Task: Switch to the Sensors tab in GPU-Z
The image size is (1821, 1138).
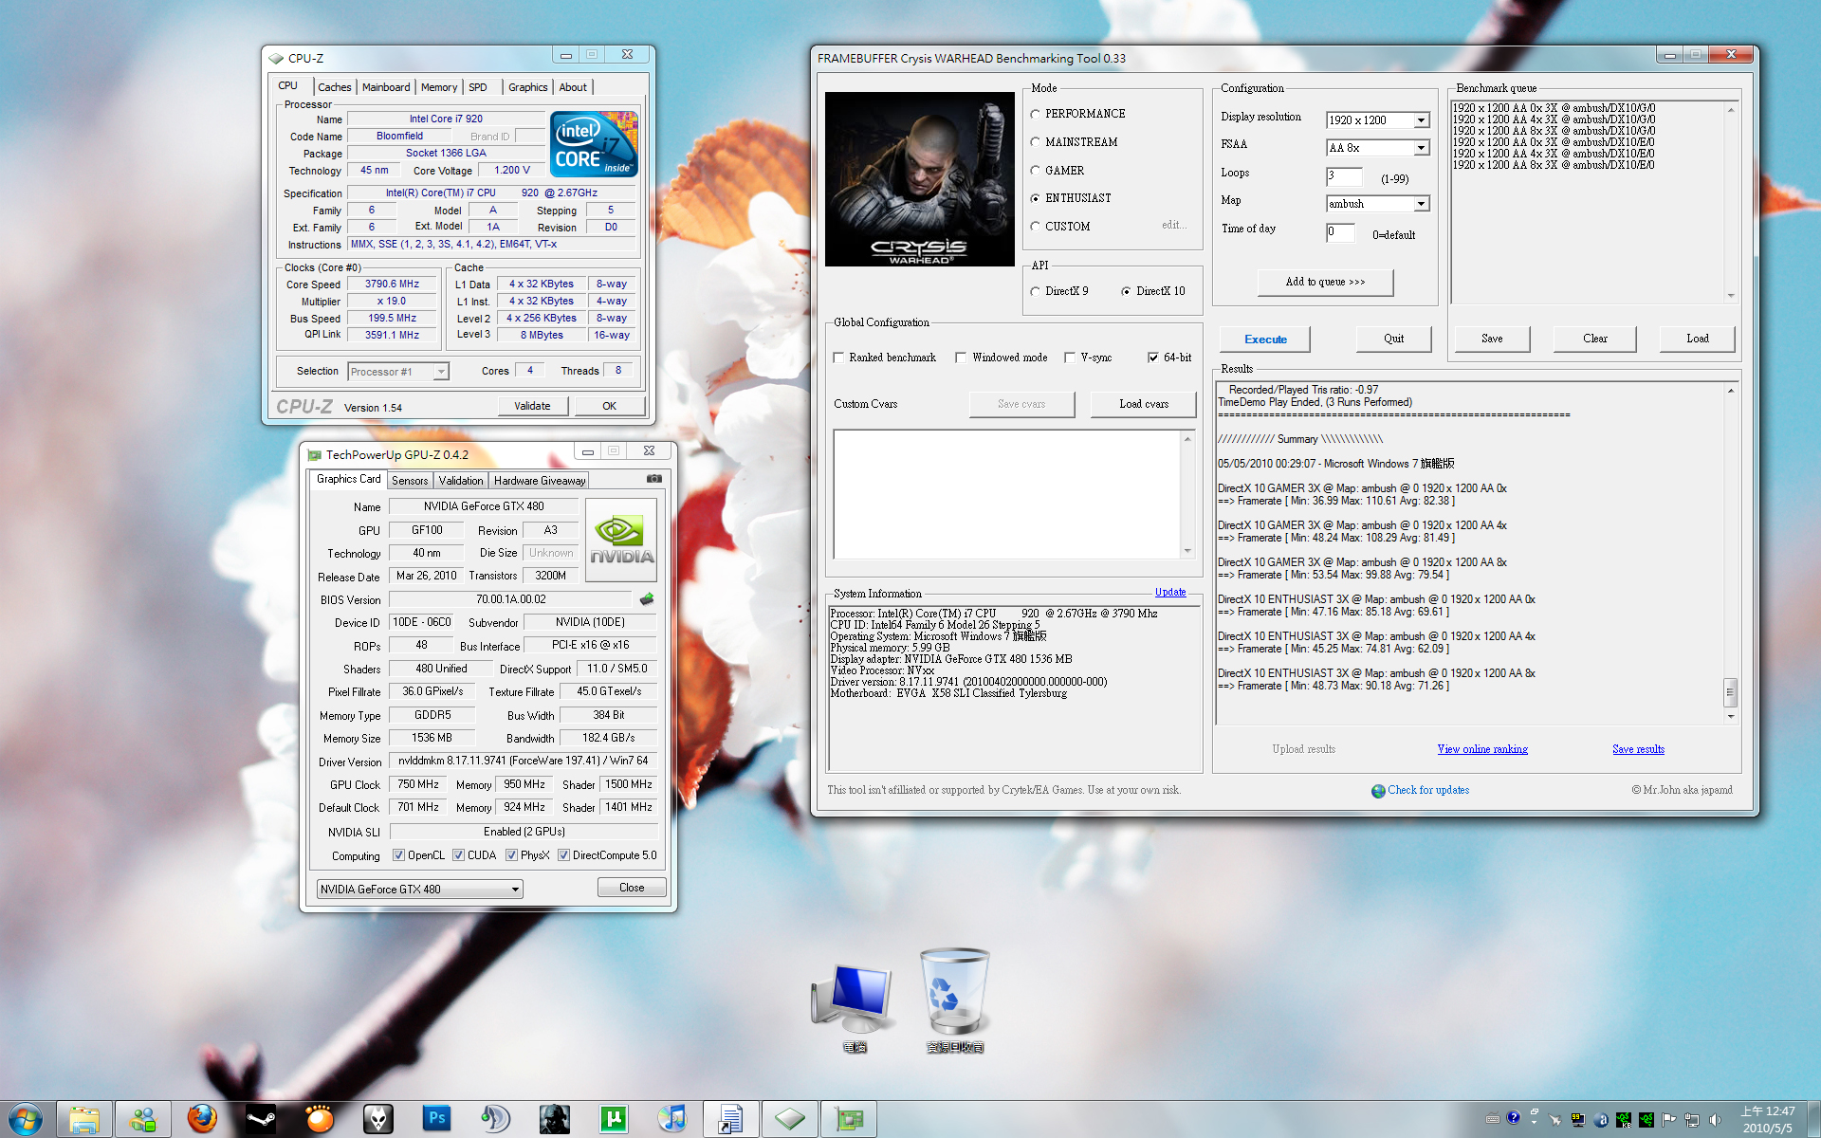Action: point(410,481)
